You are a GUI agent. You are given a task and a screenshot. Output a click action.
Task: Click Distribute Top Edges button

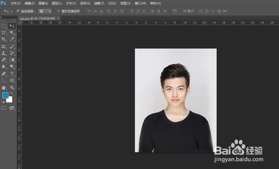132,11
